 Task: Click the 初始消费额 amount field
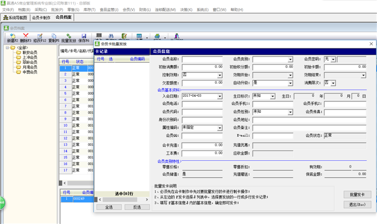202,67
